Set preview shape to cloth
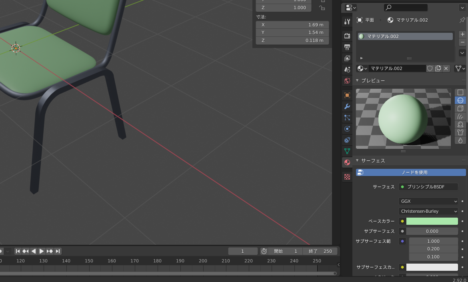Image resolution: width=468 pixels, height=282 pixels. click(460, 132)
